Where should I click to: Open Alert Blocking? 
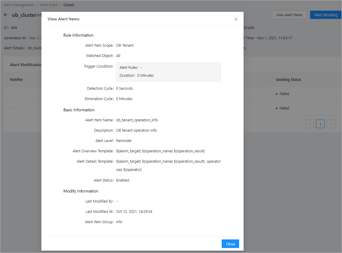pyautogui.click(x=326, y=15)
